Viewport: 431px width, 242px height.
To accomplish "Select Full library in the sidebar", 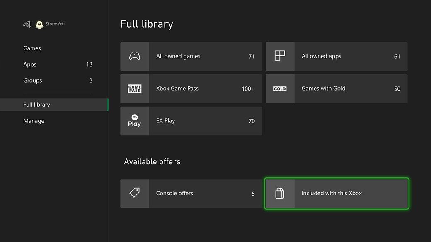I will coord(36,105).
